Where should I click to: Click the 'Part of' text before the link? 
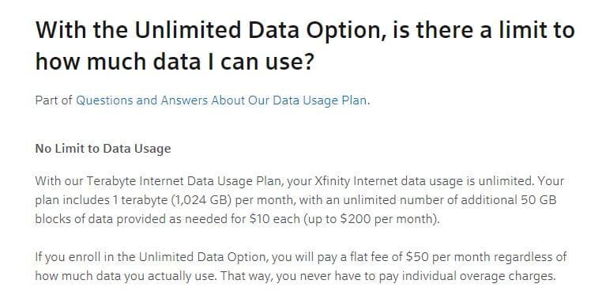(54, 100)
